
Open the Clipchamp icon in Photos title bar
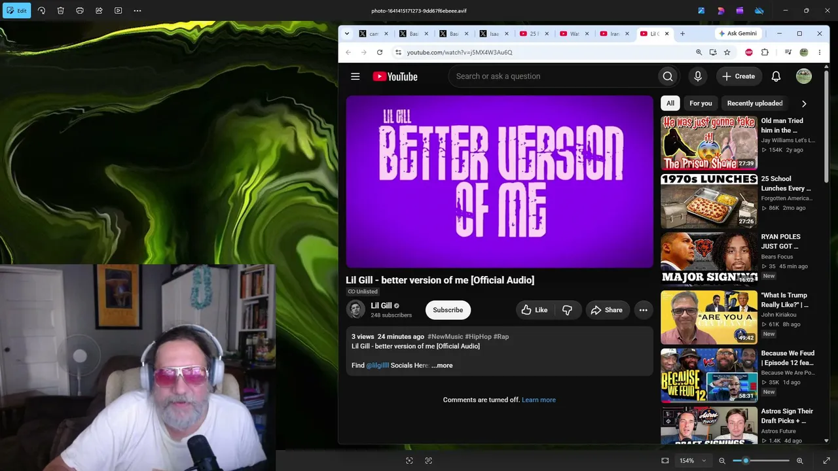[x=740, y=10]
